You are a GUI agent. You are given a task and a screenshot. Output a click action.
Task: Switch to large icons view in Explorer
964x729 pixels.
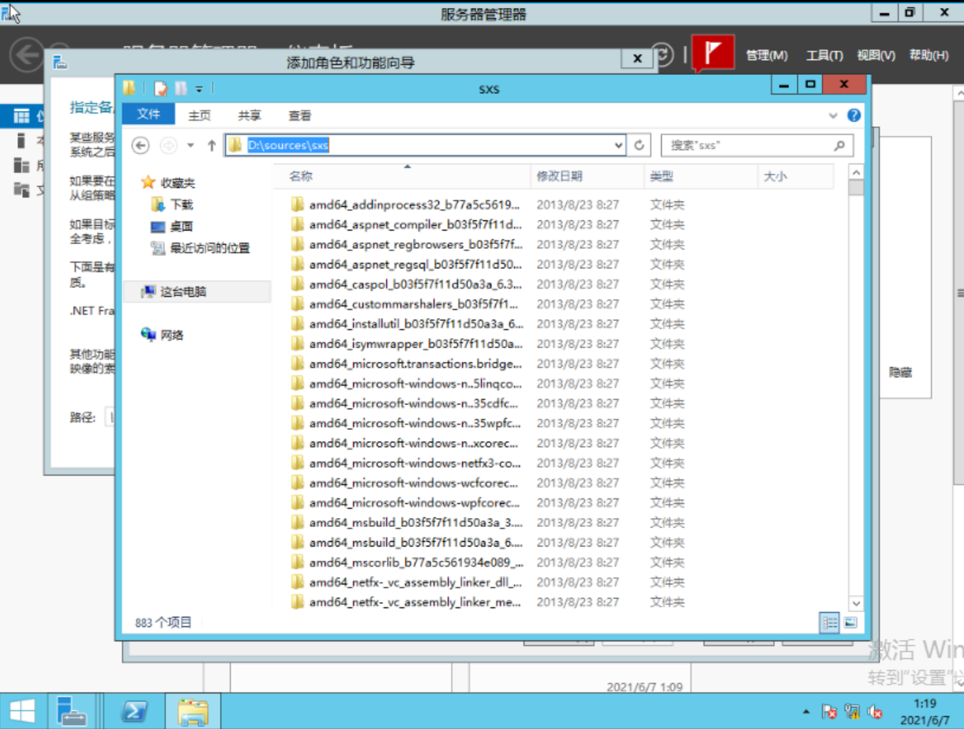point(849,622)
